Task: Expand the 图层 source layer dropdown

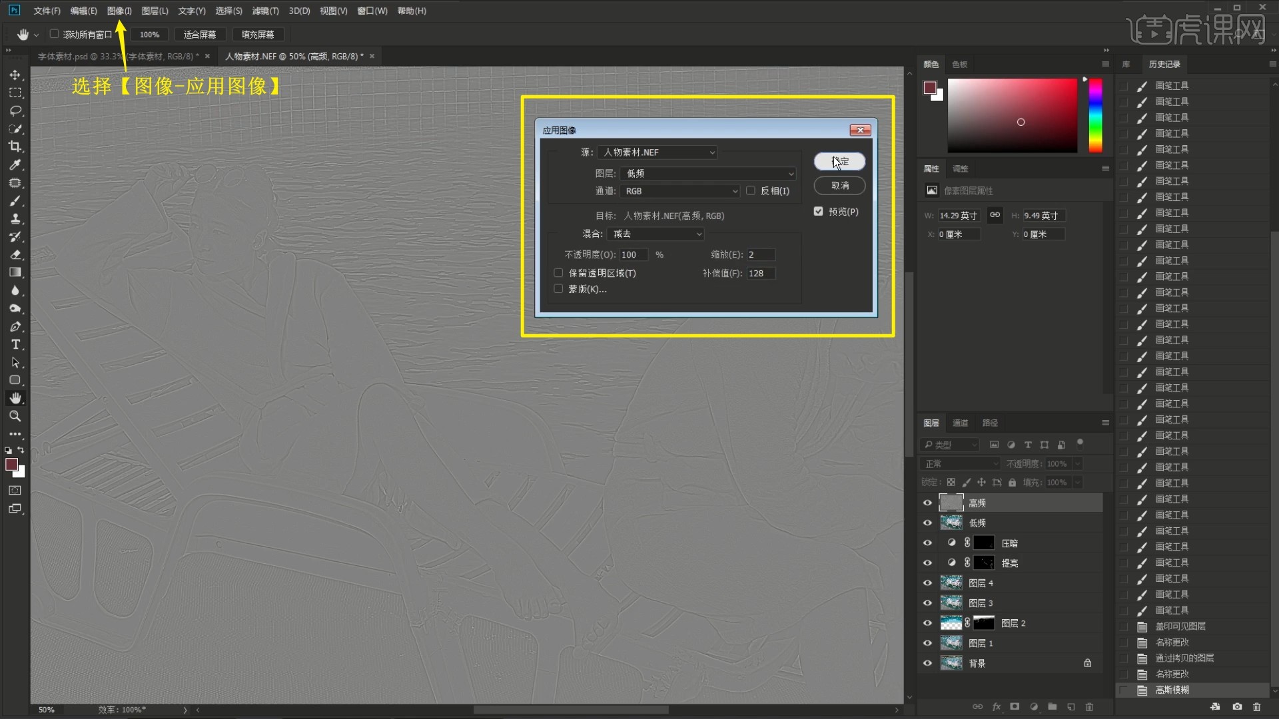Action: coord(708,173)
